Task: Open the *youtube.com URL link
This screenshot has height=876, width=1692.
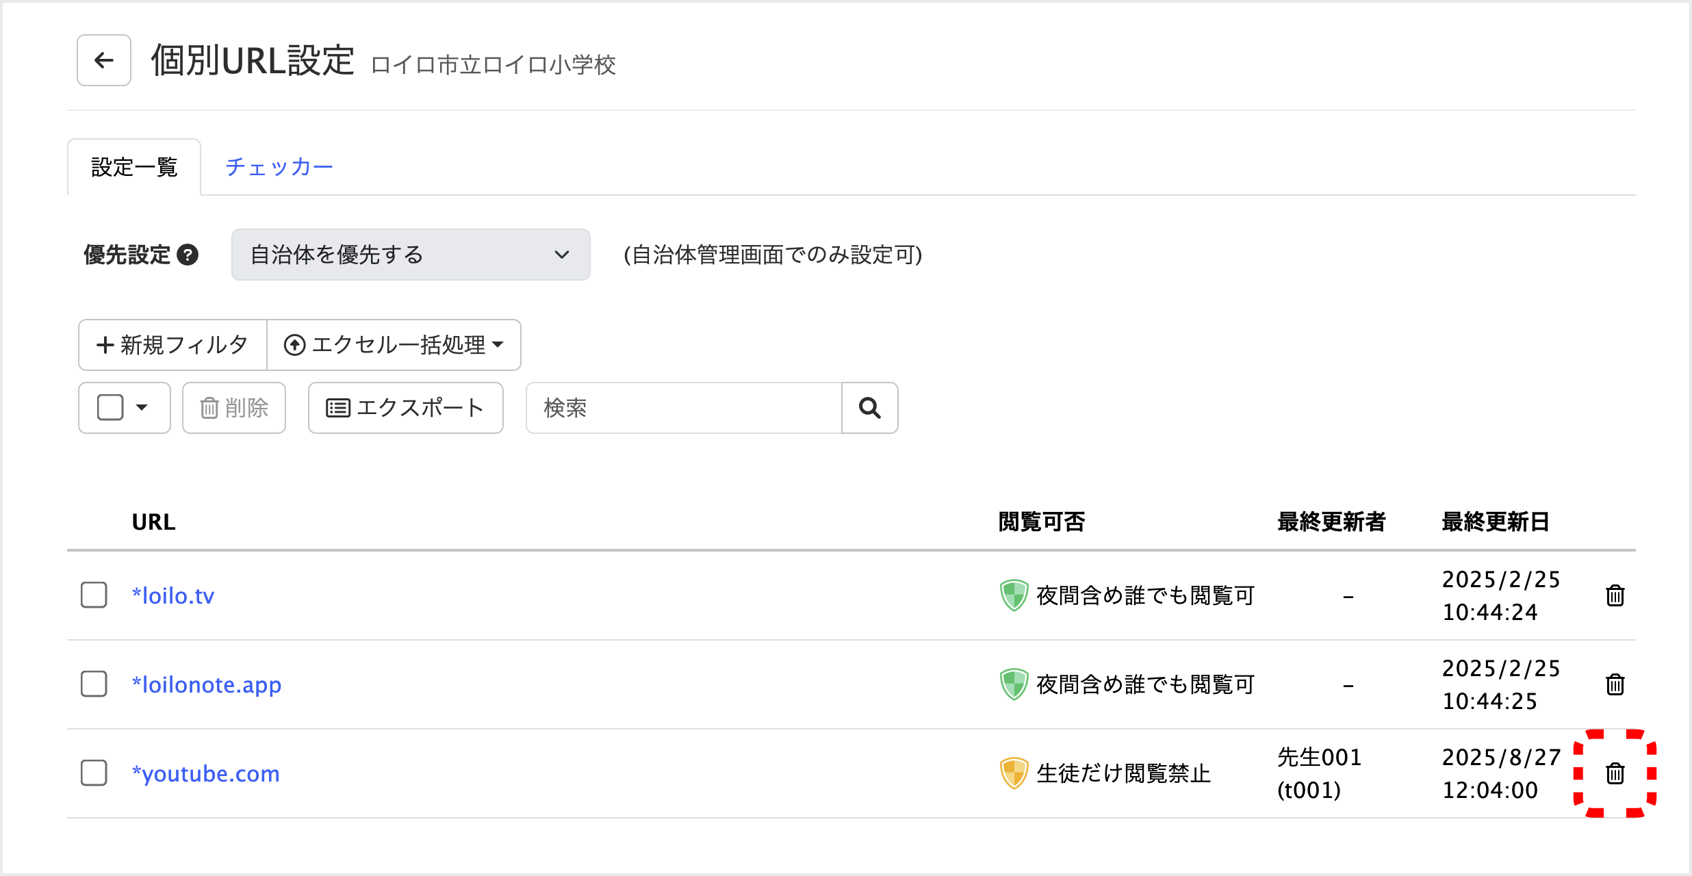Action: 205,773
